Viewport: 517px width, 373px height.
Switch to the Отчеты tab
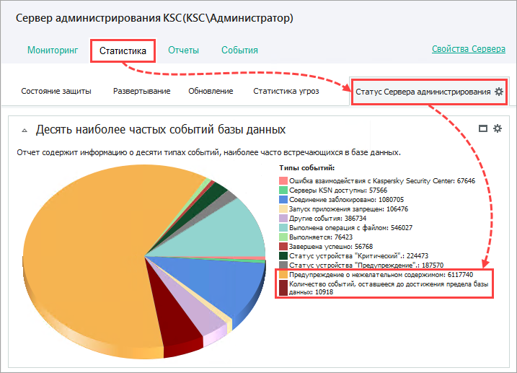coord(183,50)
